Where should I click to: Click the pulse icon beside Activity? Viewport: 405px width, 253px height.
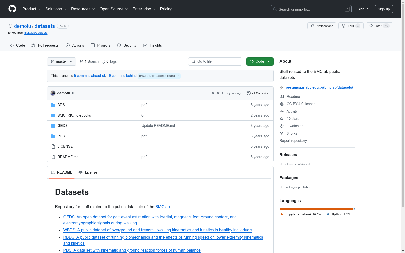(282, 111)
